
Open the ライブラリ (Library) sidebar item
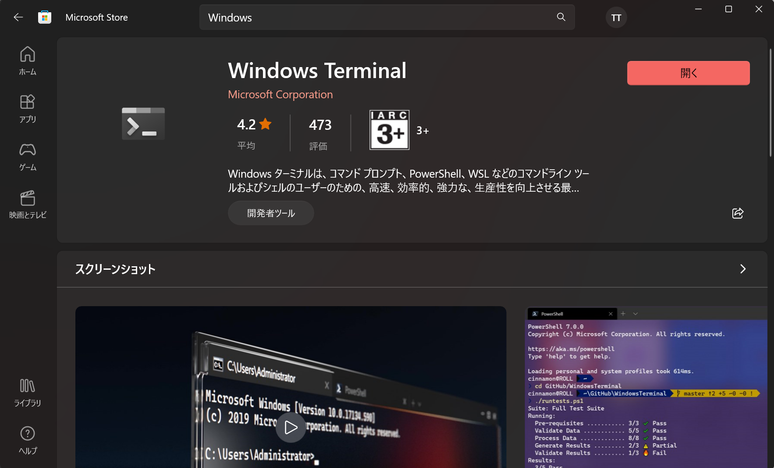pos(28,393)
